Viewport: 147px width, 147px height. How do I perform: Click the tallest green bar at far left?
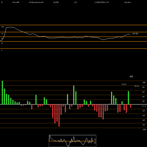(2, 93)
